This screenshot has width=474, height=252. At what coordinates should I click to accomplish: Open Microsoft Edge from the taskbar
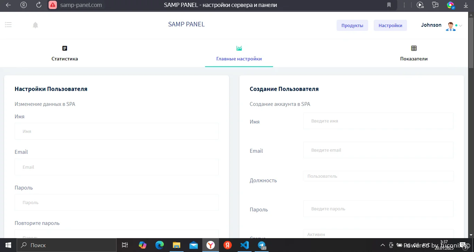tap(159, 245)
